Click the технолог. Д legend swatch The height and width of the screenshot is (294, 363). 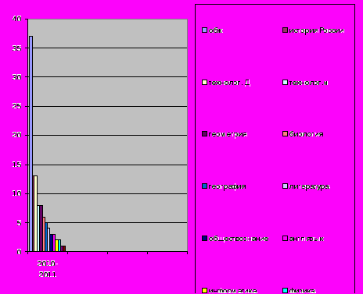pyautogui.click(x=204, y=83)
